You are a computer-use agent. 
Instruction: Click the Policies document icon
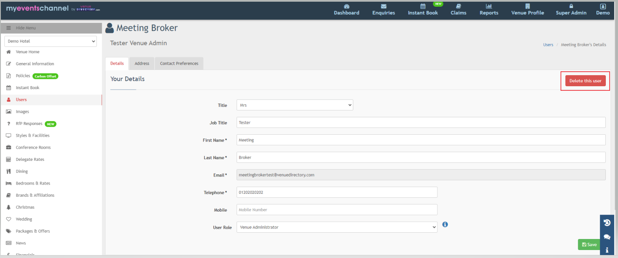[x=8, y=76]
